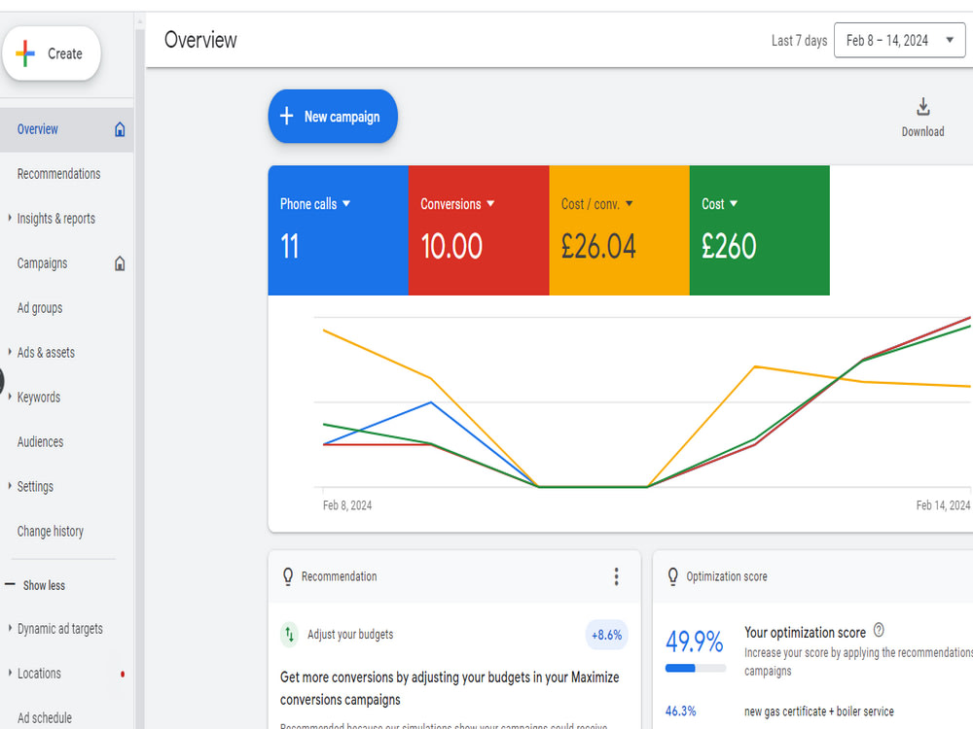
Task: Open the Overview sidebar item
Action: coord(37,129)
